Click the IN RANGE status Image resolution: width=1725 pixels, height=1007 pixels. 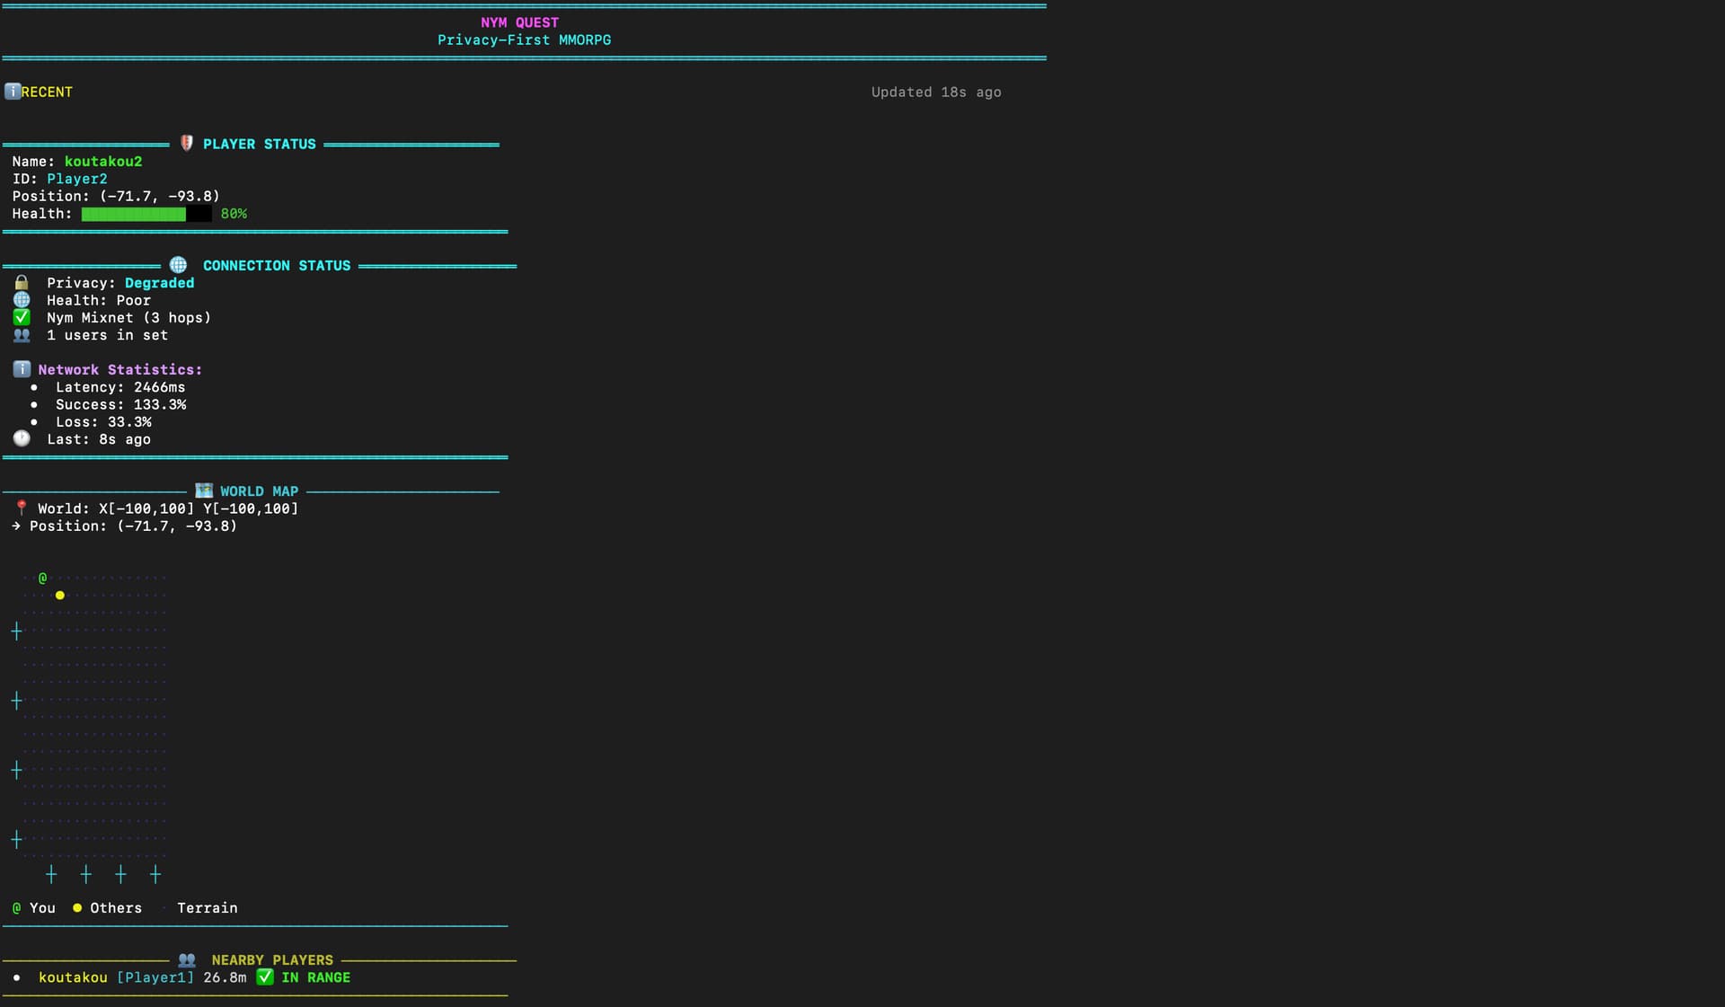pyautogui.click(x=316, y=977)
